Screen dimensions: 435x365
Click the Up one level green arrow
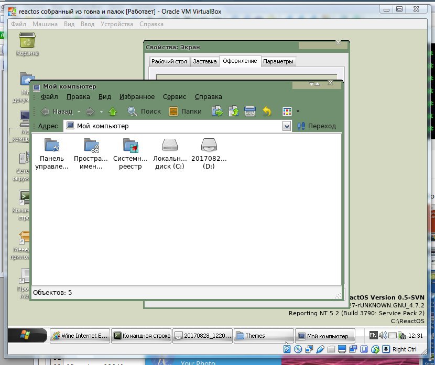(112, 112)
